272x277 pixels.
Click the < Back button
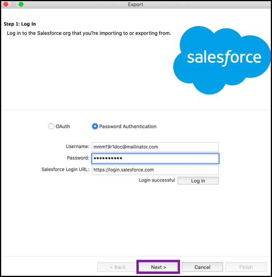[117, 267]
